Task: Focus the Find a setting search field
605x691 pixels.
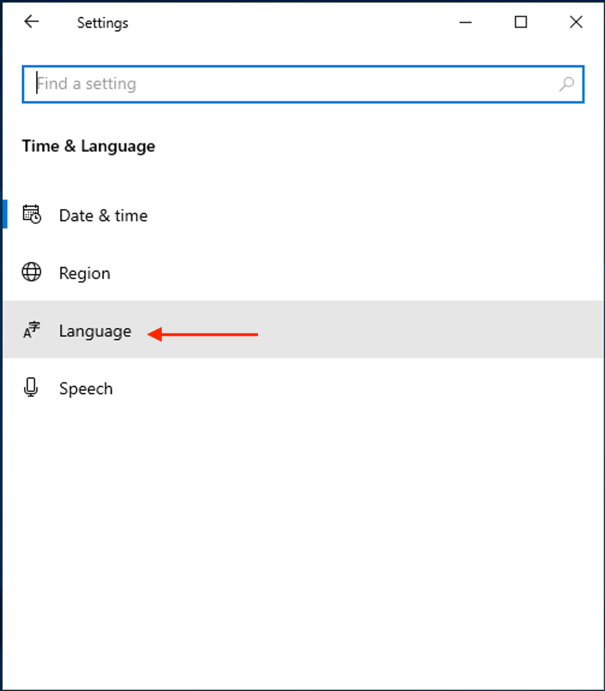Action: [x=303, y=84]
